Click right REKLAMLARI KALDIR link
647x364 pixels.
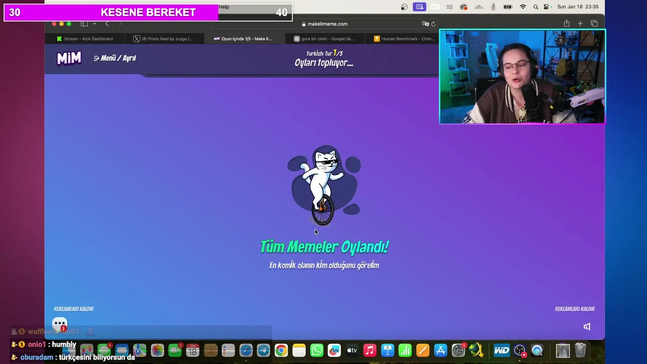pos(575,309)
